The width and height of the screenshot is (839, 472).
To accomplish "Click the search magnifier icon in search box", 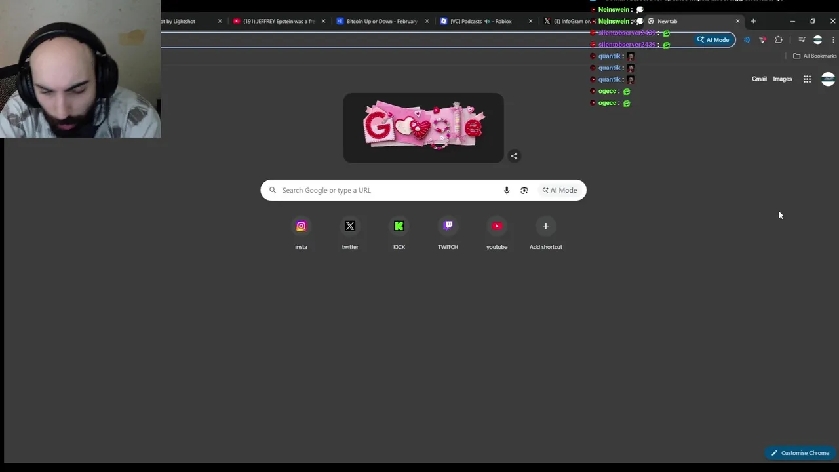I will pyautogui.click(x=273, y=190).
